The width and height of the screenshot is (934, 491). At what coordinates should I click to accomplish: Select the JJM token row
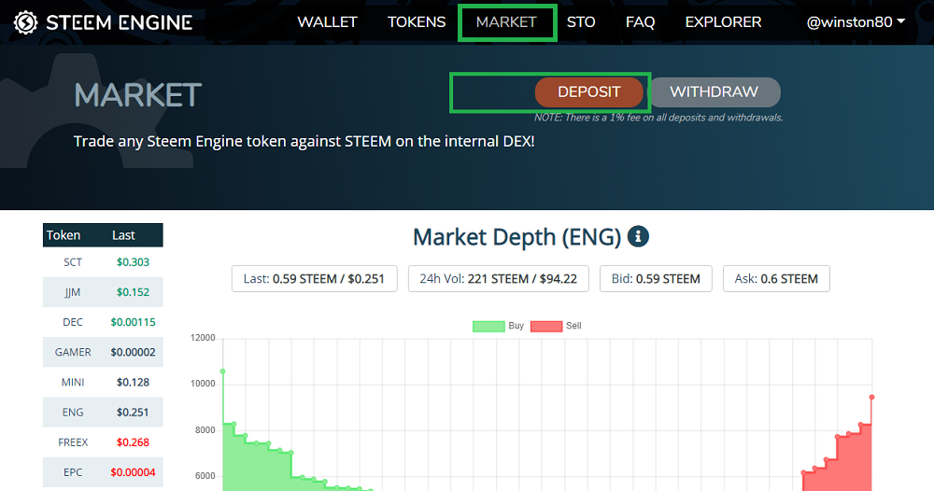tap(103, 292)
